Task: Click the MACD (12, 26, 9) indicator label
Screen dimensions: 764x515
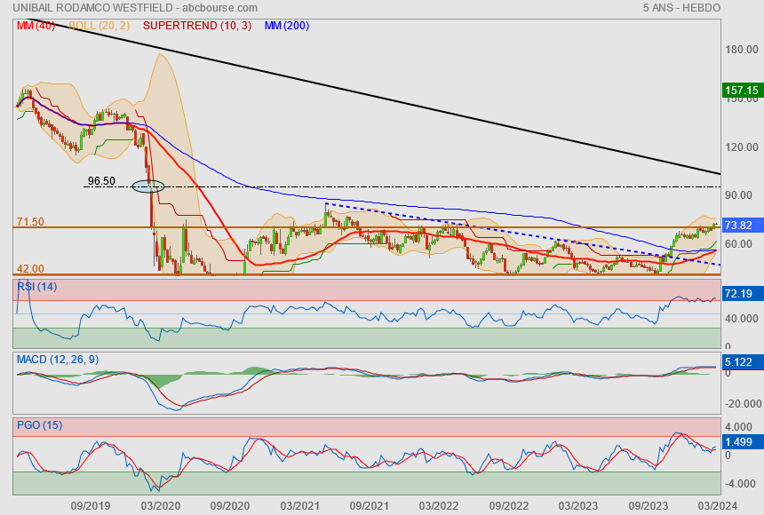Action: click(58, 360)
